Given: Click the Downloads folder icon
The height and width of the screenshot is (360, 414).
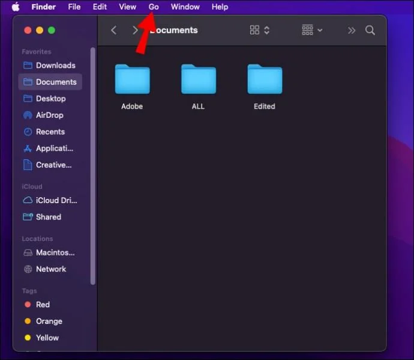Looking at the screenshot, I should pos(28,66).
